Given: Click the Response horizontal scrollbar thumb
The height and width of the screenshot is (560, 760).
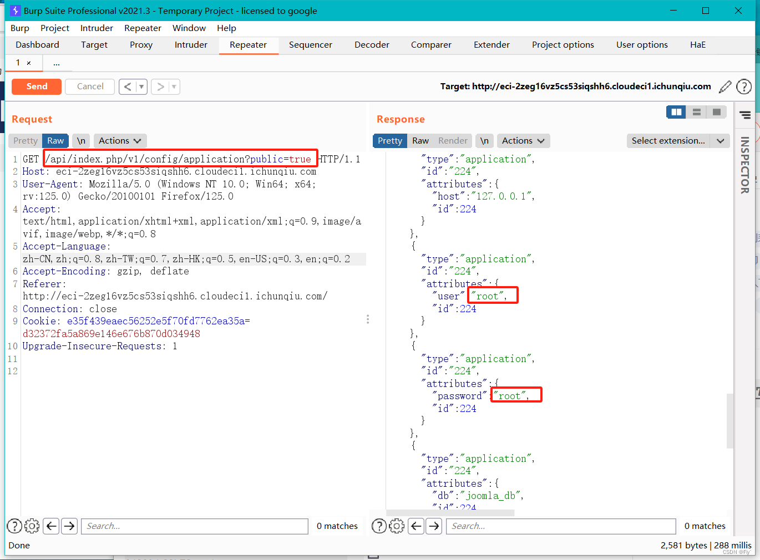Looking at the screenshot, I should [450, 513].
